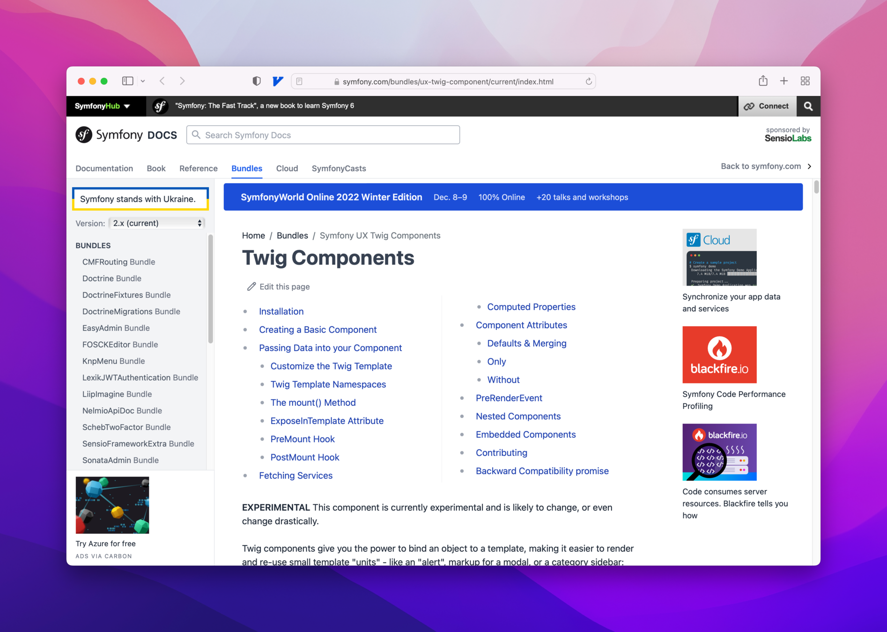
Task: Open the SensioLabs sponsor link
Action: [x=788, y=134]
